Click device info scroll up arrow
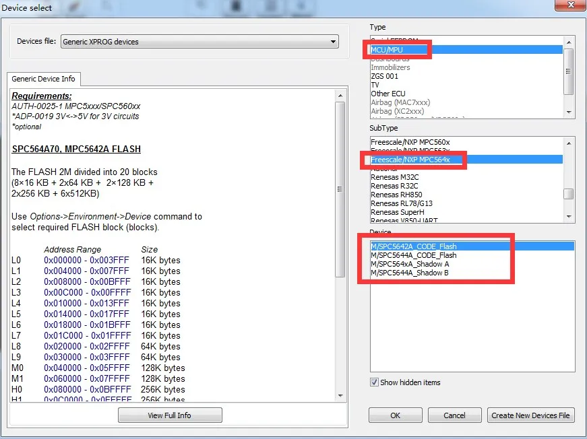This screenshot has height=439, width=587. (x=340, y=96)
